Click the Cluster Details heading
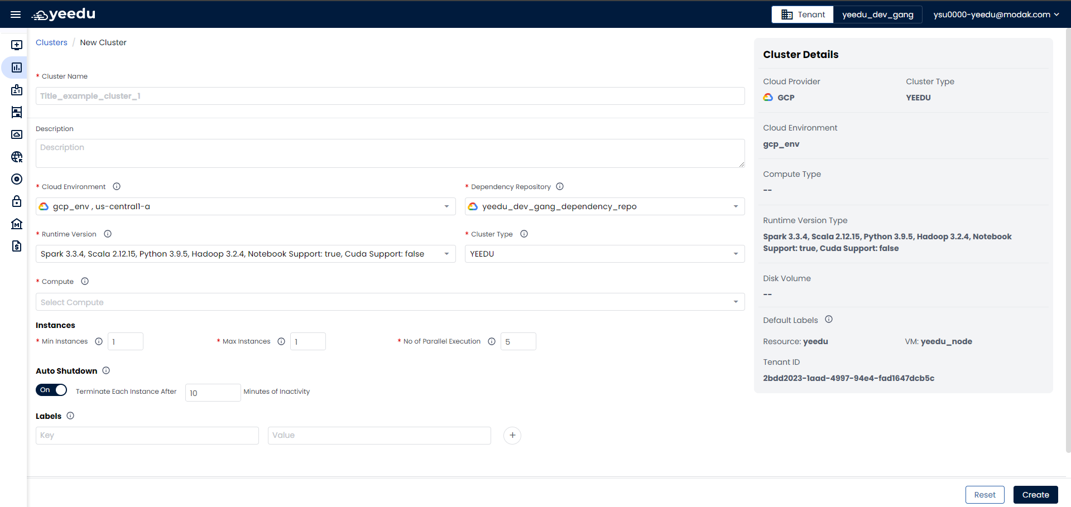This screenshot has width=1071, height=507. [x=800, y=55]
